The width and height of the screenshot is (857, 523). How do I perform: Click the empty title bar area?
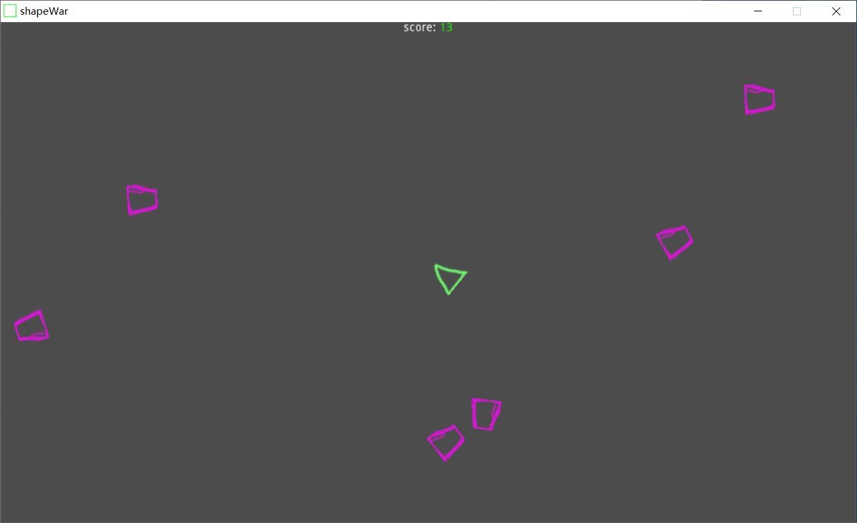point(401,11)
